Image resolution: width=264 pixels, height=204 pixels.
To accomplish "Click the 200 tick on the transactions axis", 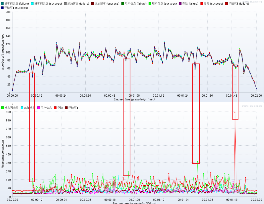I will click(8, 12).
